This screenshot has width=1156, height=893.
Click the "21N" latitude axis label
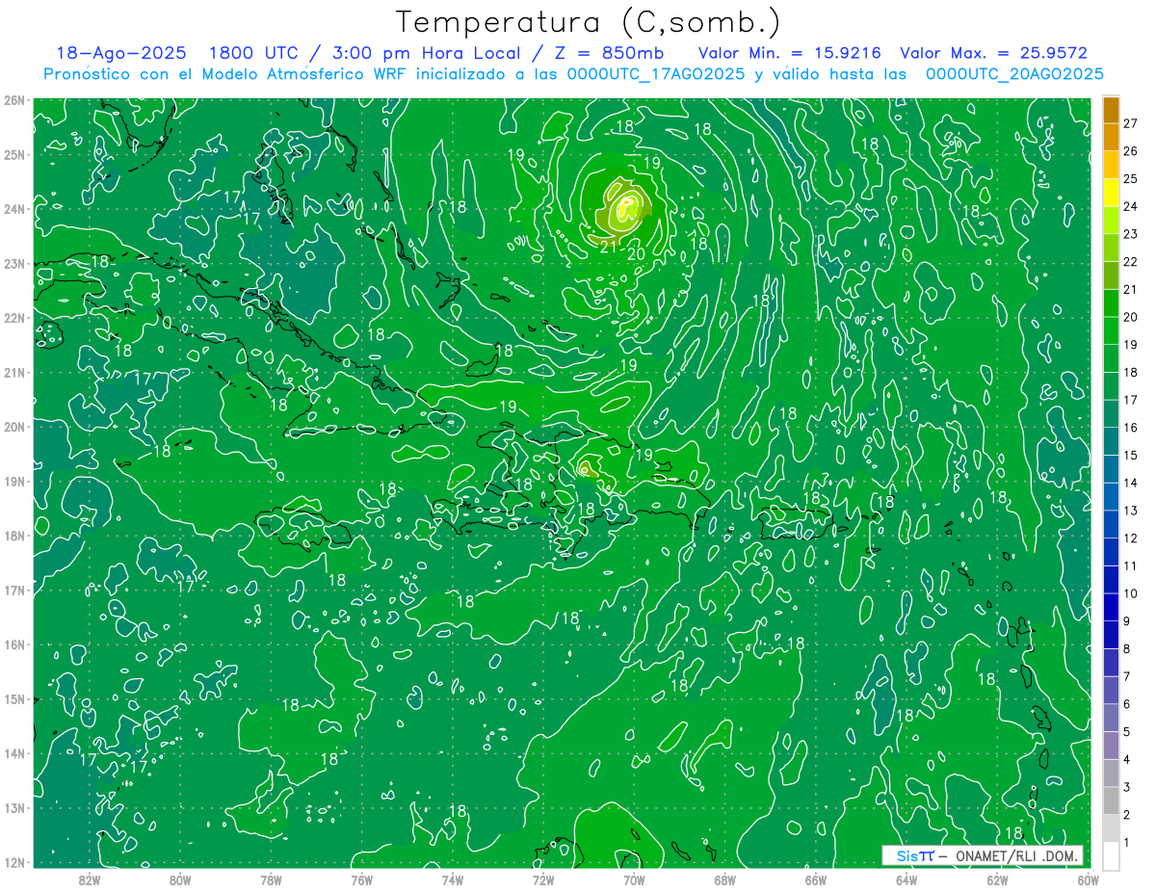click(x=14, y=372)
